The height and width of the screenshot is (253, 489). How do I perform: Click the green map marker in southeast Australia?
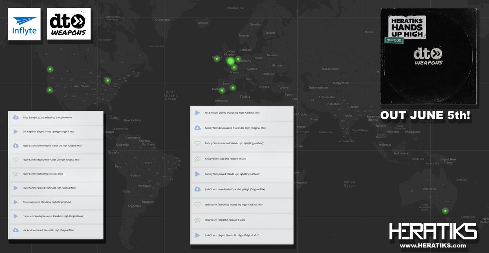(x=445, y=211)
